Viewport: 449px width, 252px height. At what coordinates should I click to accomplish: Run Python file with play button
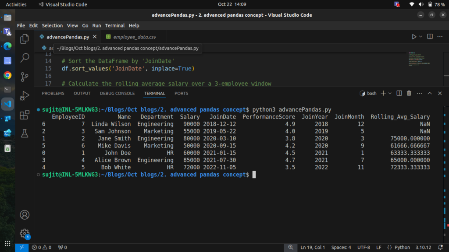tap(414, 37)
